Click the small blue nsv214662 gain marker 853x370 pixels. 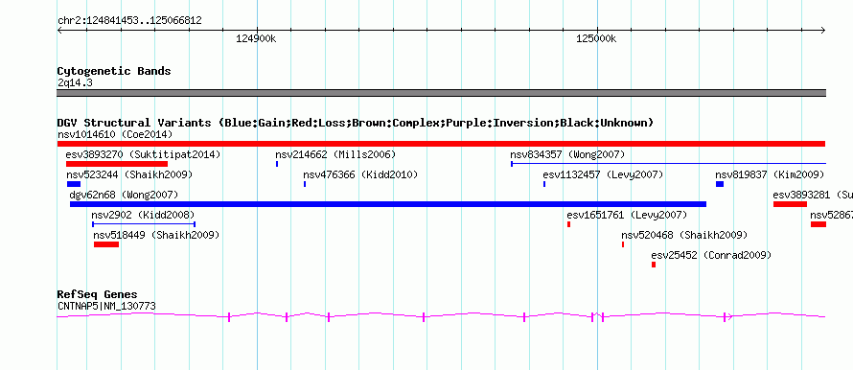277,164
